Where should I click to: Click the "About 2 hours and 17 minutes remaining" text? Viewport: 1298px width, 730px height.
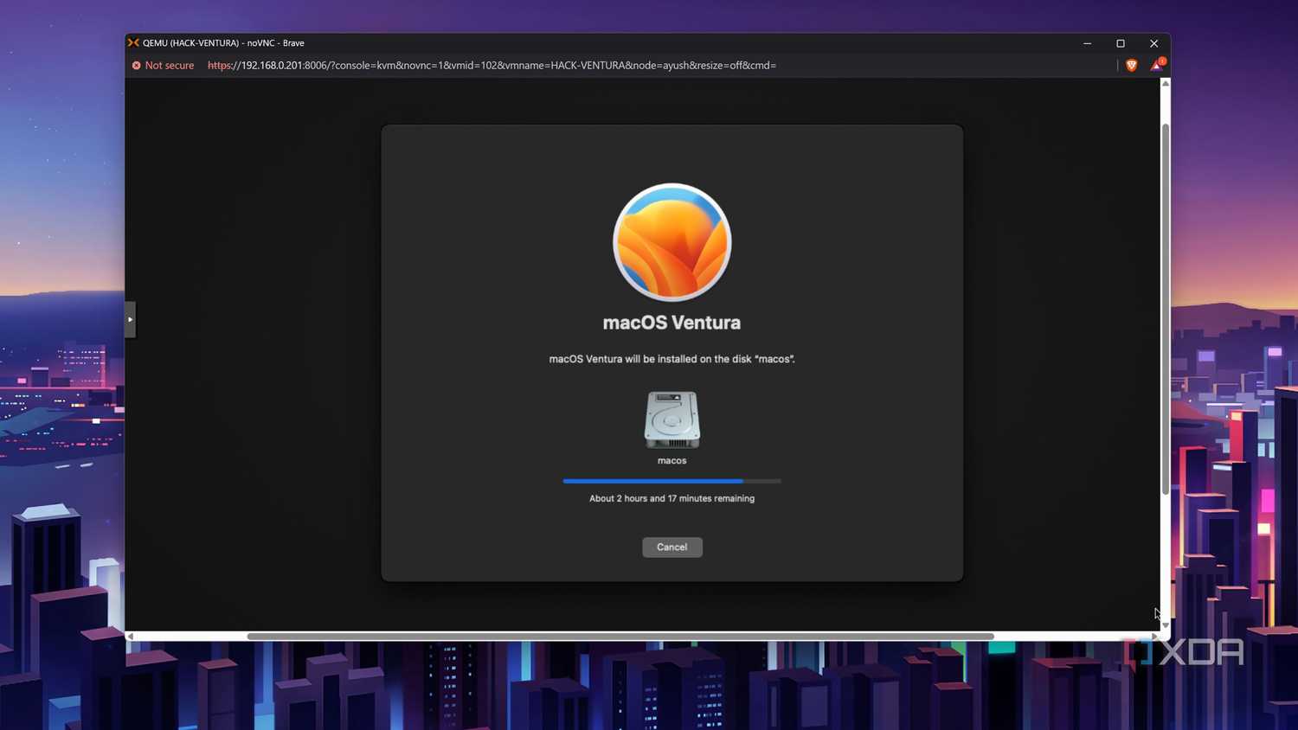pos(671,498)
